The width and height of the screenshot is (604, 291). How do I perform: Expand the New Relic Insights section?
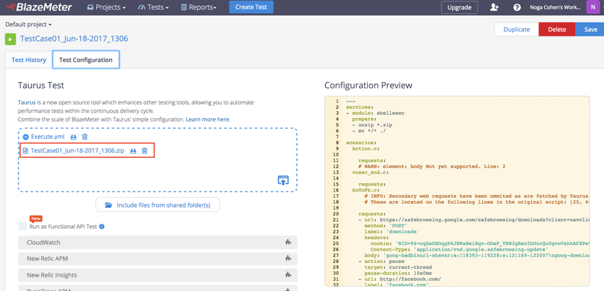[157, 275]
